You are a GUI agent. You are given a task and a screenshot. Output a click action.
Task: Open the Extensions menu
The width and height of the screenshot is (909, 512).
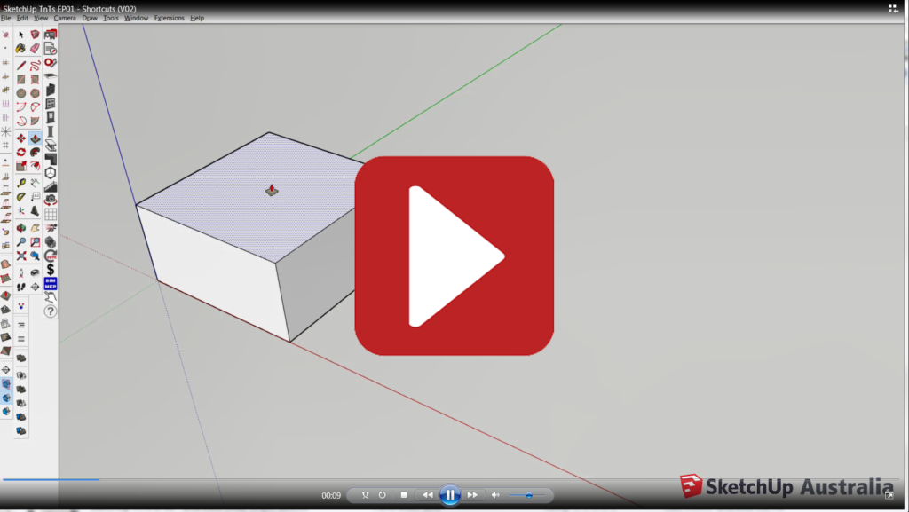[169, 18]
